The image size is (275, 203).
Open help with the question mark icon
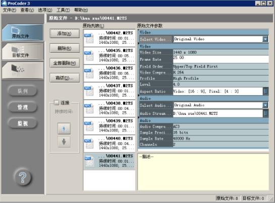click(23, 177)
